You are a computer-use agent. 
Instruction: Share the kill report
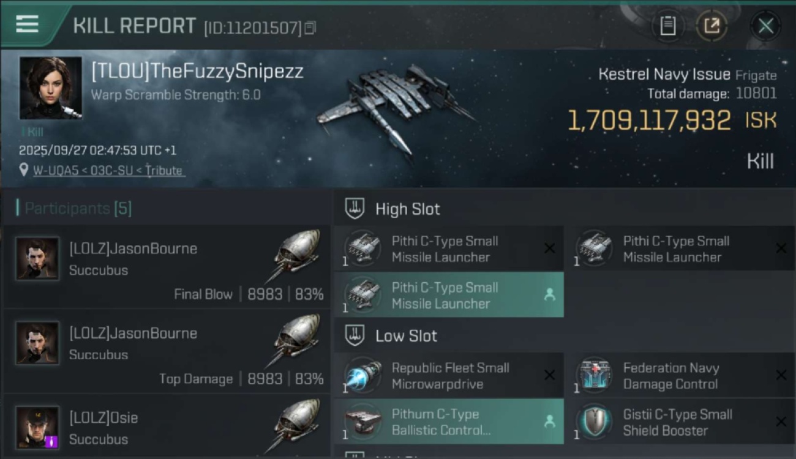point(712,26)
